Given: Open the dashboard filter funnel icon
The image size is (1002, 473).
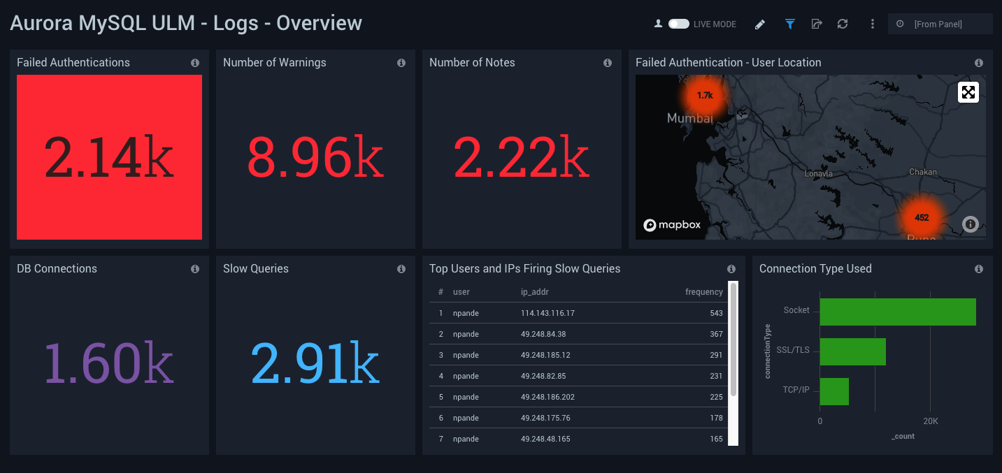Looking at the screenshot, I should click(789, 24).
